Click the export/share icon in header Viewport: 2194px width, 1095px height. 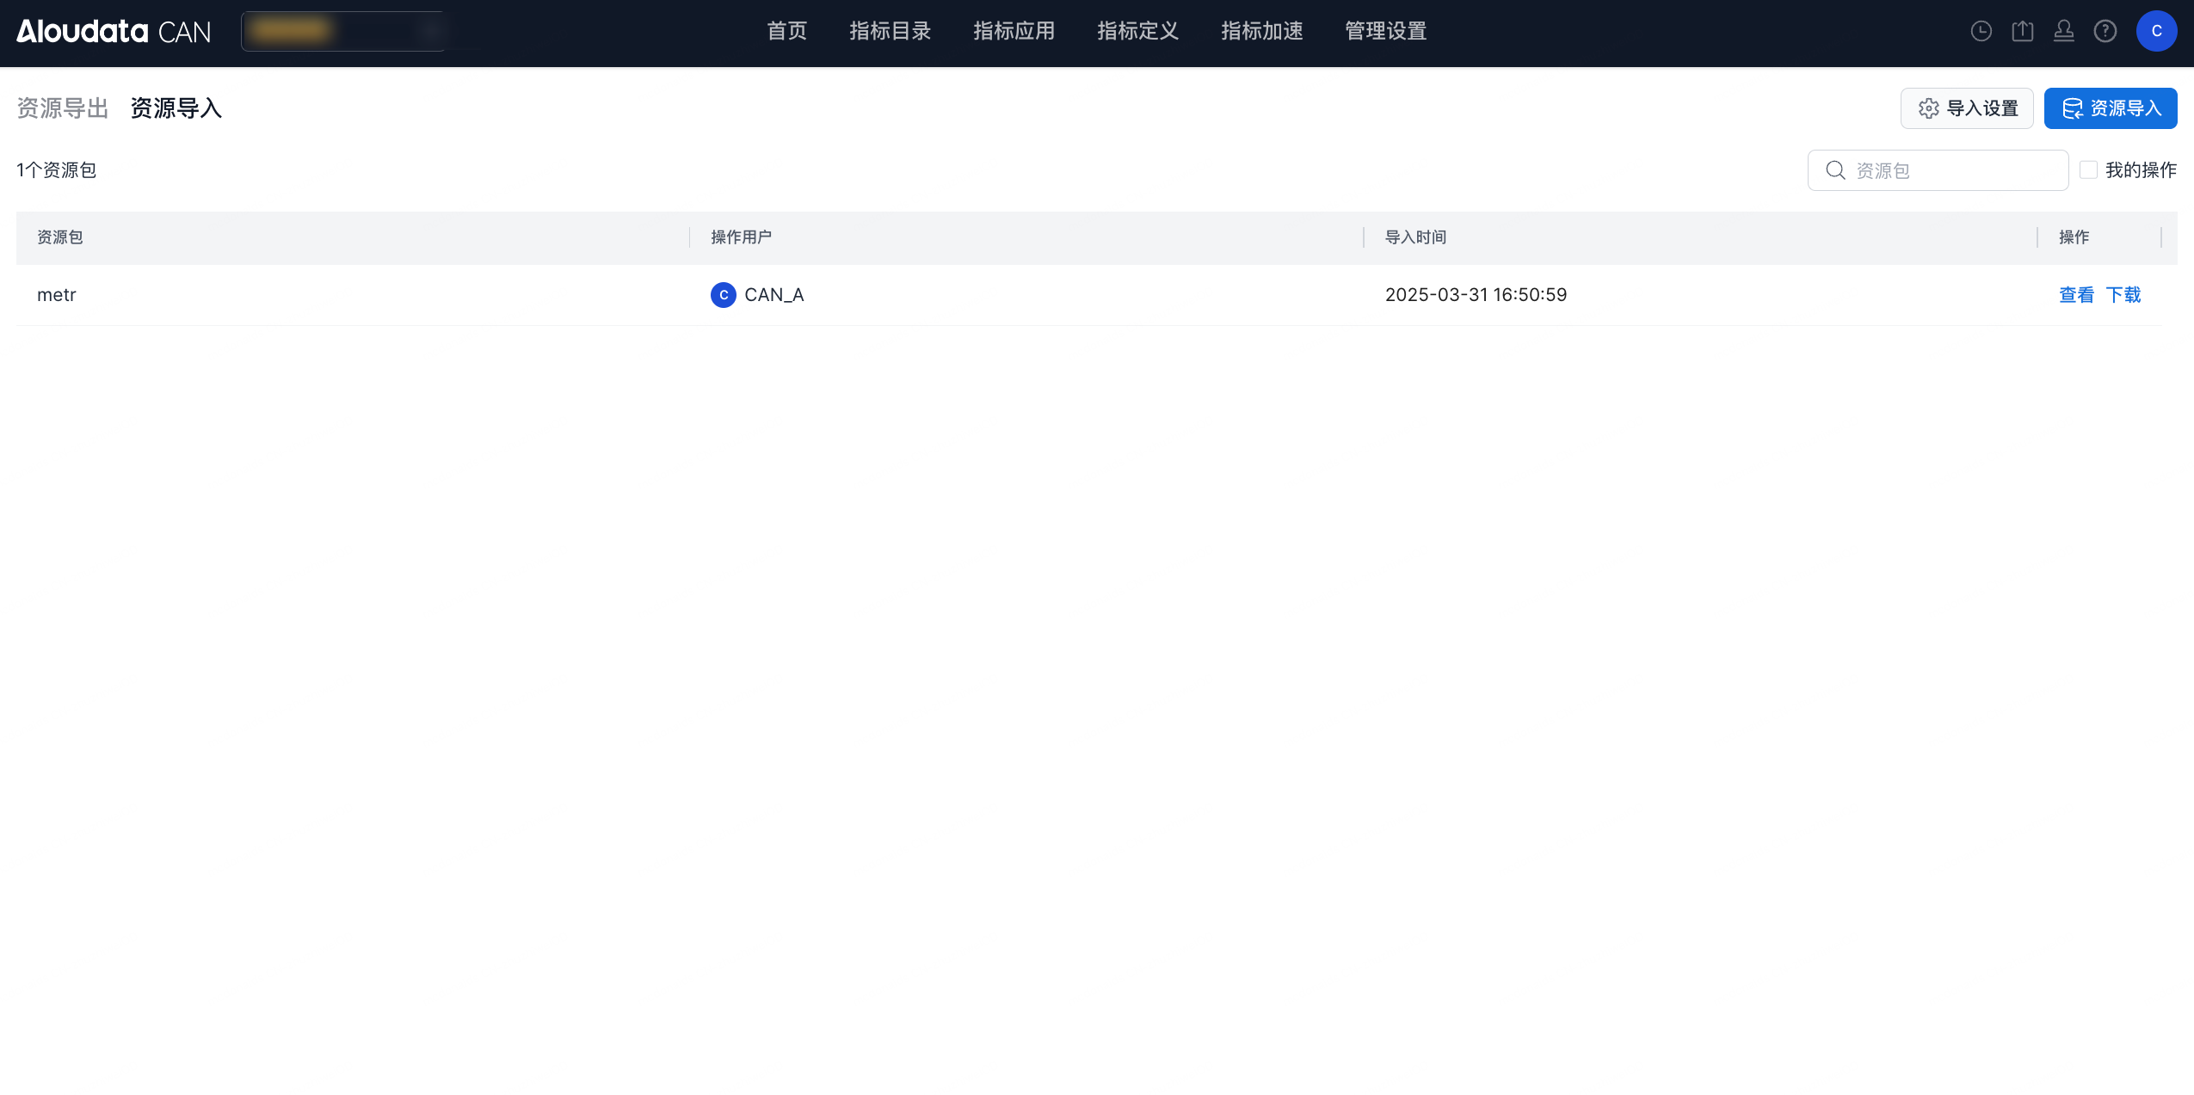pyautogui.click(x=2022, y=32)
